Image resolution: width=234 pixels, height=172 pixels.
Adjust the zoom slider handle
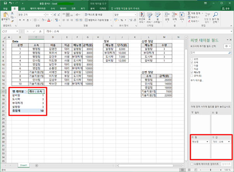[211, 170]
